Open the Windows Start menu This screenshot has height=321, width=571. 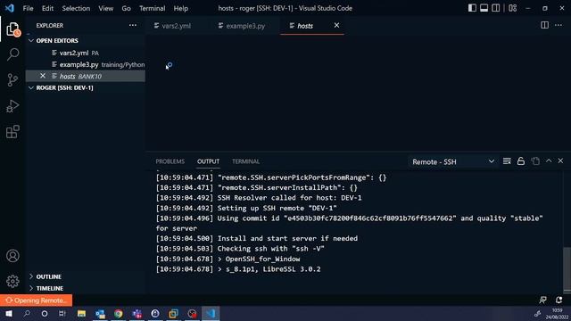[9, 313]
